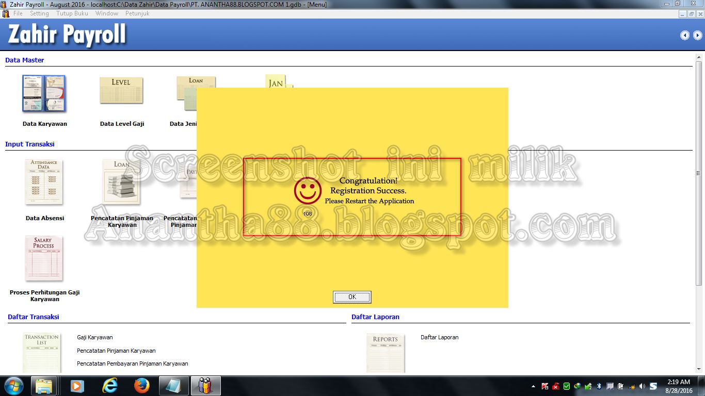This screenshot has width=705, height=396.
Task: Open the Data Karyawan label link
Action: [45, 124]
